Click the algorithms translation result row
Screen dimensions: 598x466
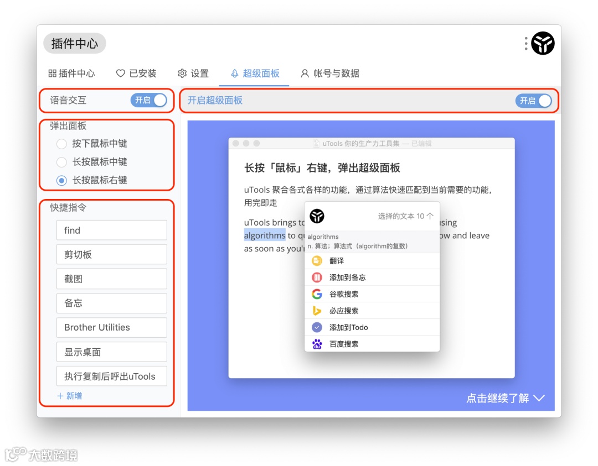(372, 242)
